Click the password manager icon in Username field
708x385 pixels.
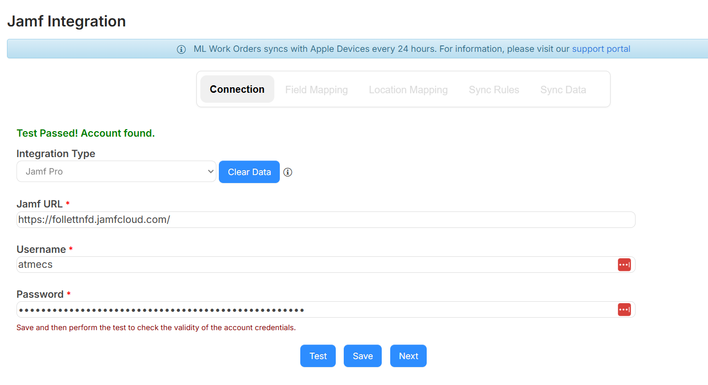tap(624, 265)
